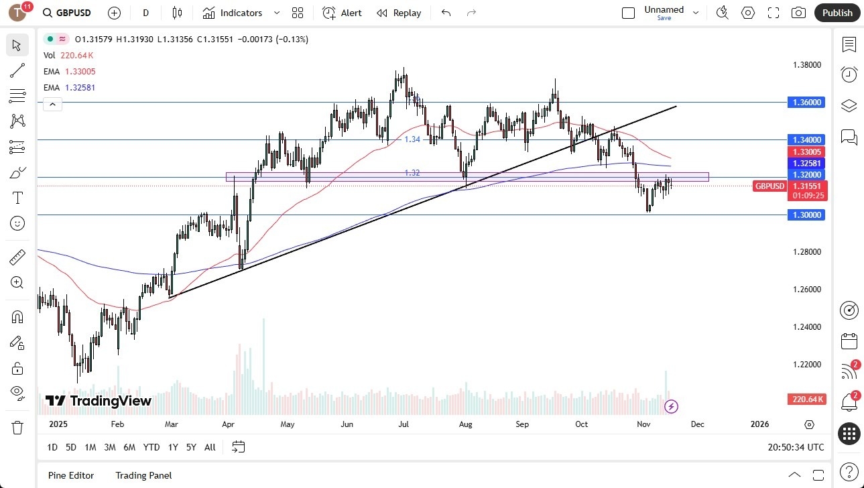Collapse the chart legend chevron
864x488 pixels.
click(x=52, y=104)
